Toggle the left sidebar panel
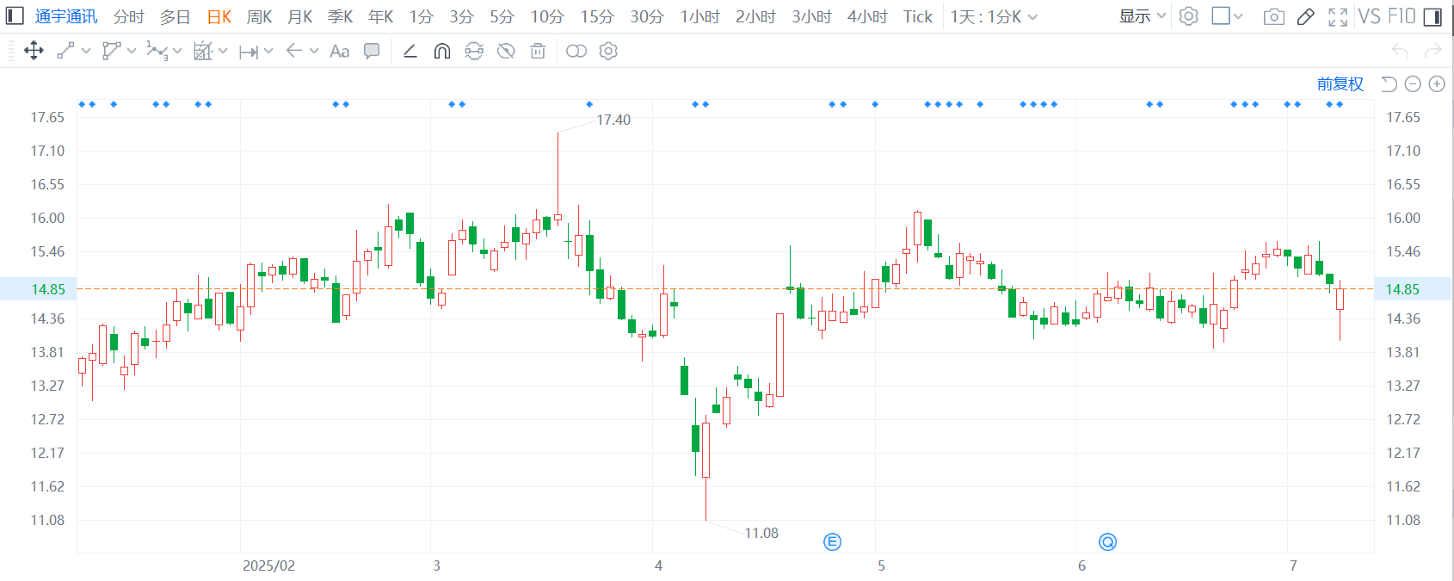1454x581 pixels. [15, 16]
